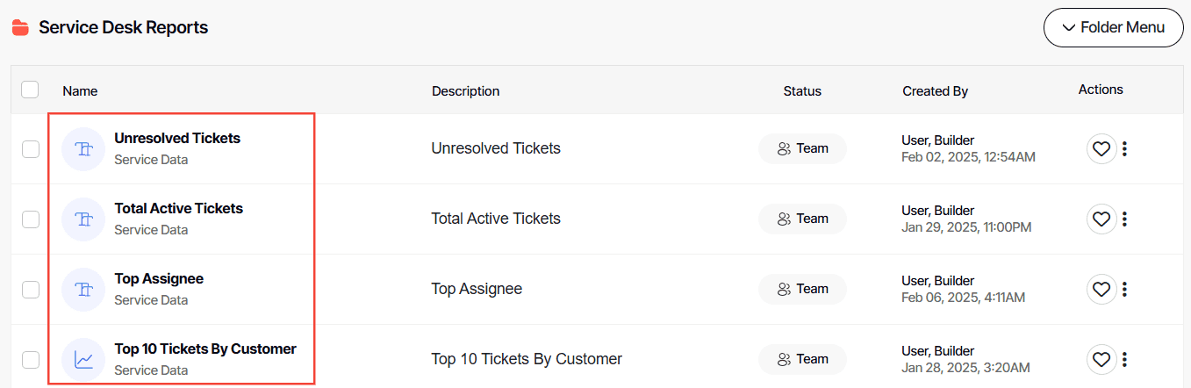Open three-dot menu for Top Assignee
Viewport: 1191px width, 388px height.
[x=1125, y=289]
